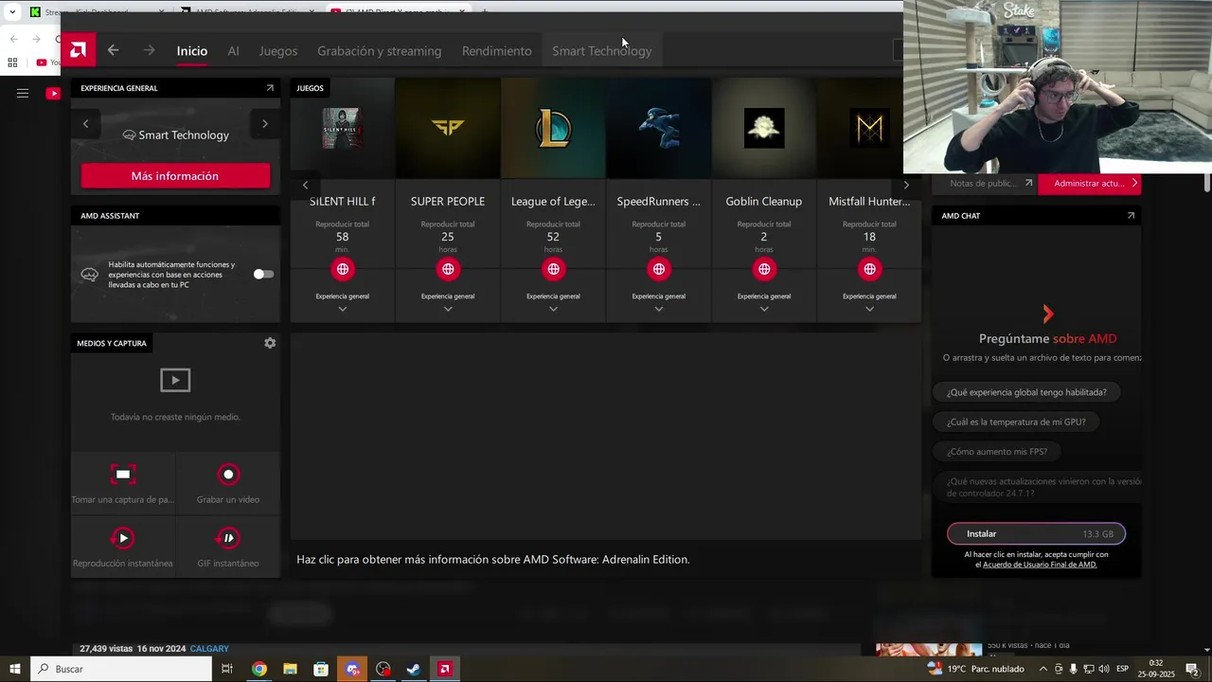Click Mistfall Hunter globe profile icon
The width and height of the screenshot is (1212, 682).
pyautogui.click(x=869, y=269)
